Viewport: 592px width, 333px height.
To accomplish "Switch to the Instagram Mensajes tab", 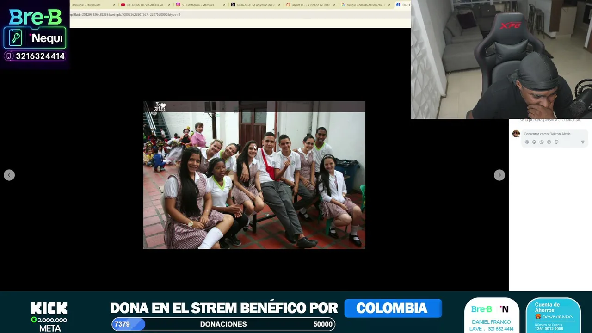I will tap(200, 5).
